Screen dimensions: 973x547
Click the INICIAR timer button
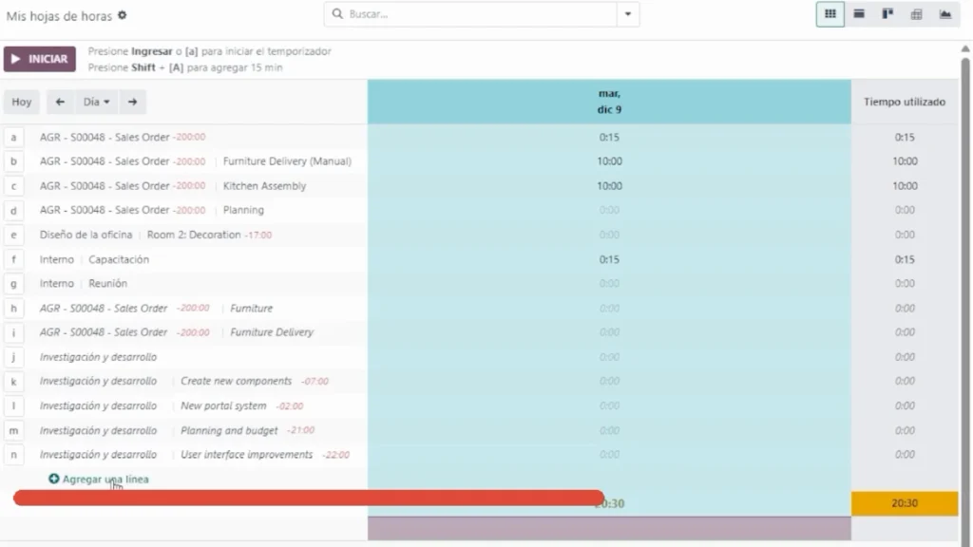pos(40,59)
